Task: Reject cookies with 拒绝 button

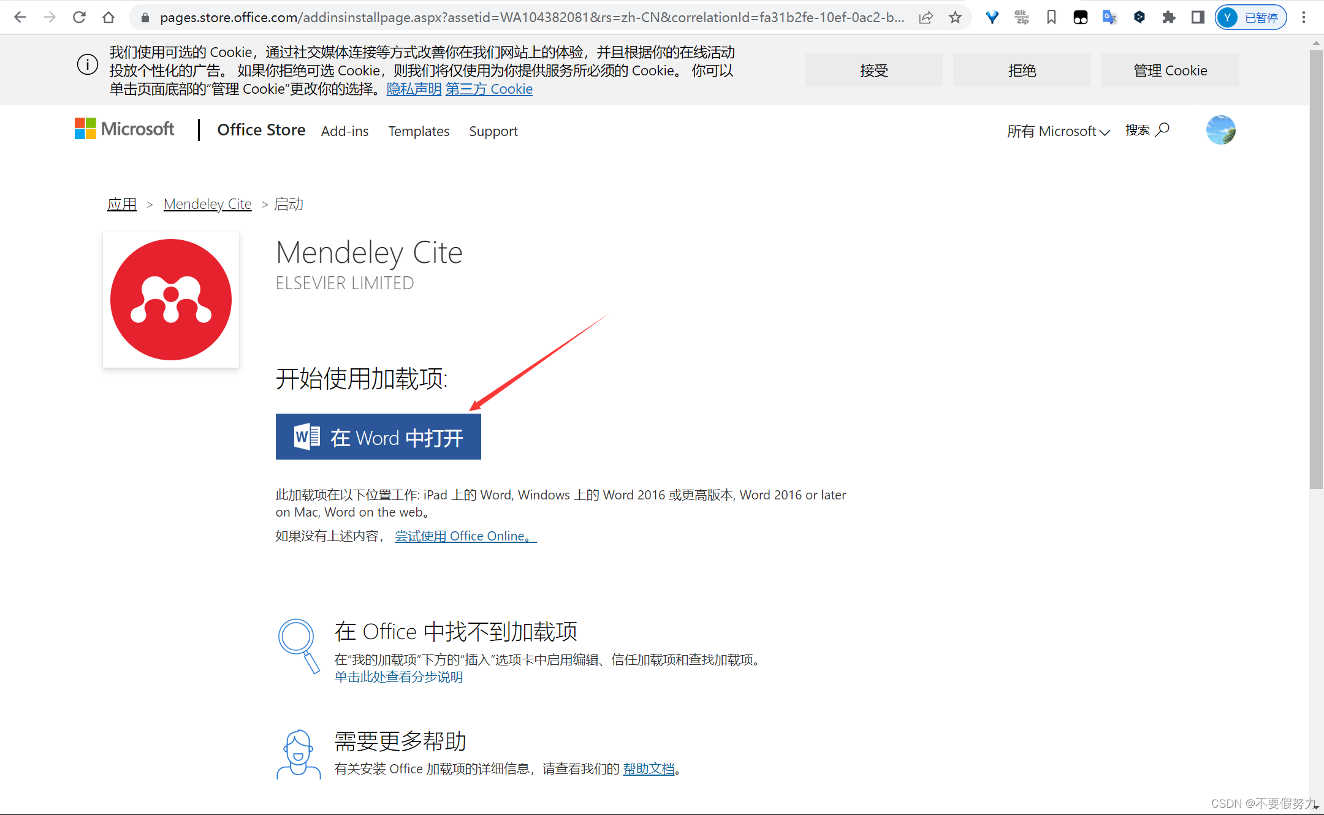Action: tap(1022, 70)
